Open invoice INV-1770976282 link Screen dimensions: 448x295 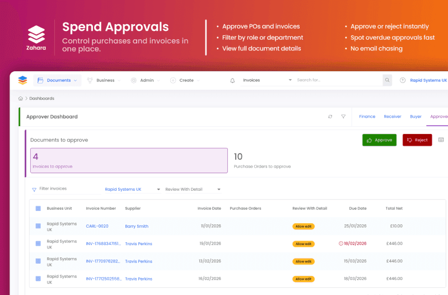tap(103, 261)
